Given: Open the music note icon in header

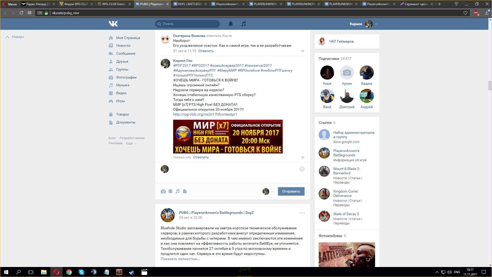Looking at the screenshot, I should point(244,24).
